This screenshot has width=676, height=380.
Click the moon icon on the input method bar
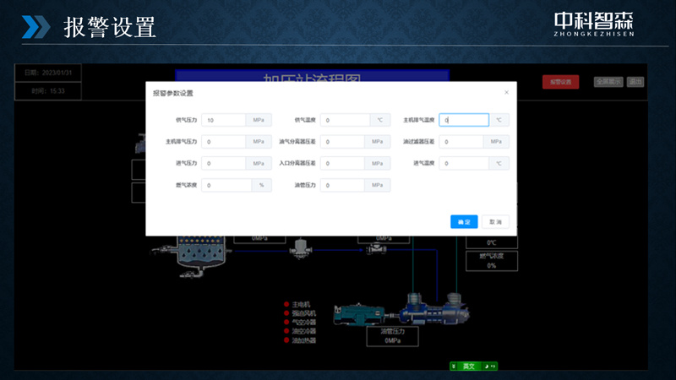[x=487, y=366]
